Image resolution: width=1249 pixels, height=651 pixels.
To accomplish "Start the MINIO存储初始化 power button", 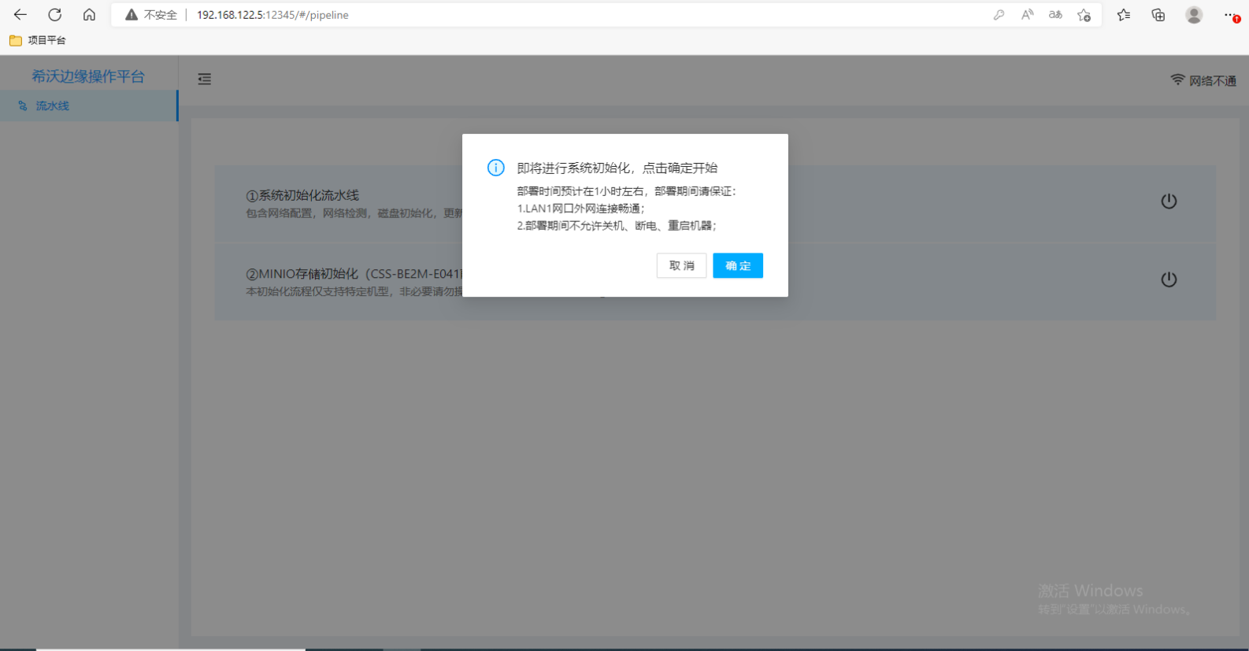I will click(1169, 279).
